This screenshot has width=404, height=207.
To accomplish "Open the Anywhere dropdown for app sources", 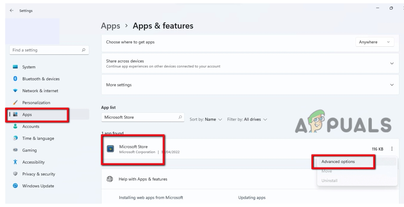I will click(375, 42).
